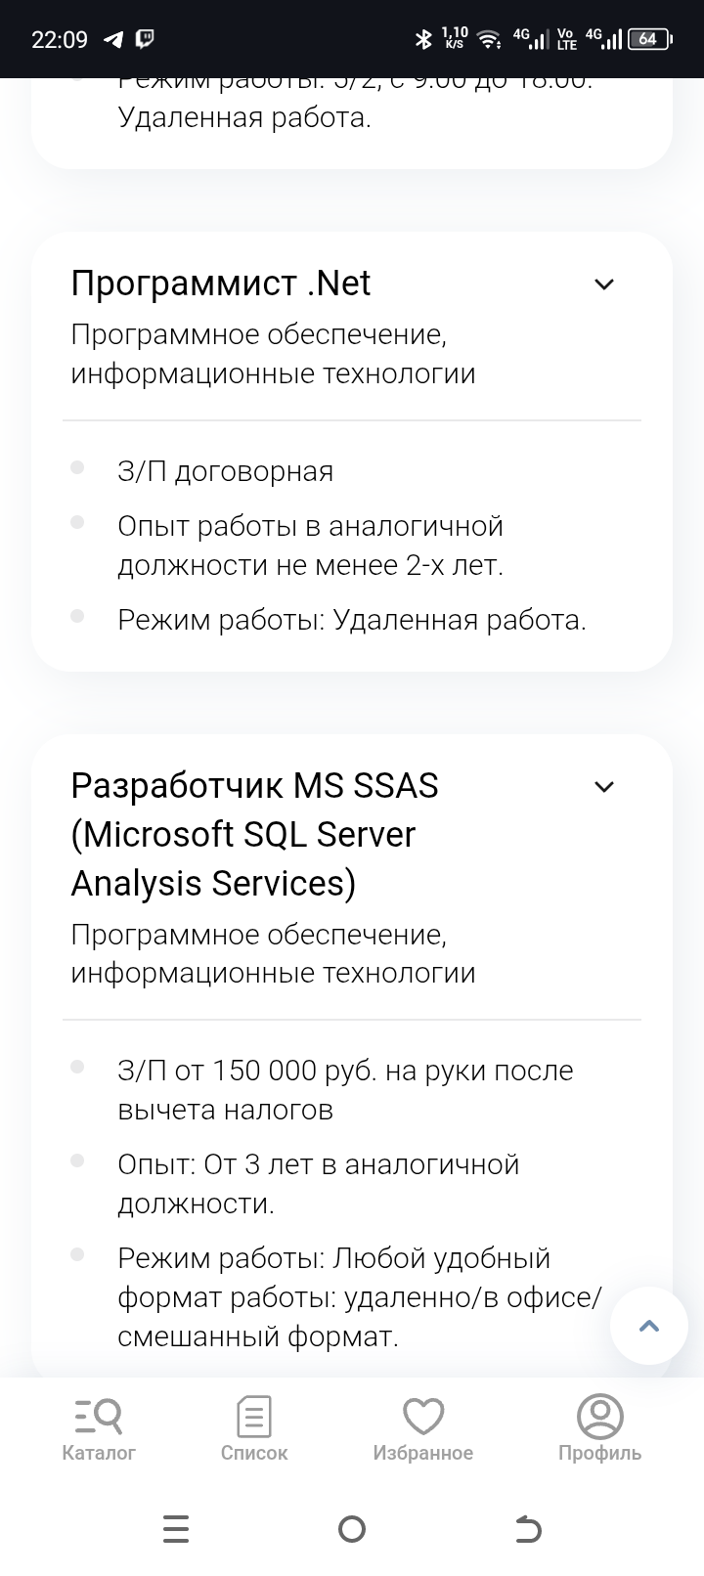This screenshot has height=1576, width=704.
Task: Switch to the Каталог tab label
Action: (x=99, y=1453)
